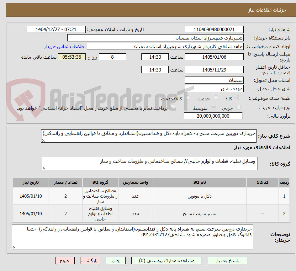Click the resize handle of the goods group box
This screenshot has height=271, width=296.
44,168
